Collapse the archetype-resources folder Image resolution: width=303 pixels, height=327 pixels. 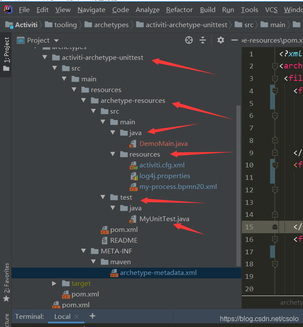(x=83, y=100)
